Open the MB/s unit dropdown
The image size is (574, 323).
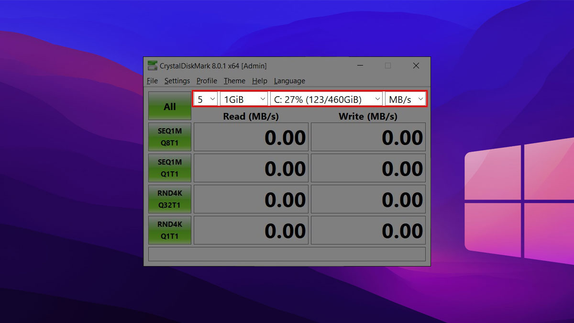406,99
